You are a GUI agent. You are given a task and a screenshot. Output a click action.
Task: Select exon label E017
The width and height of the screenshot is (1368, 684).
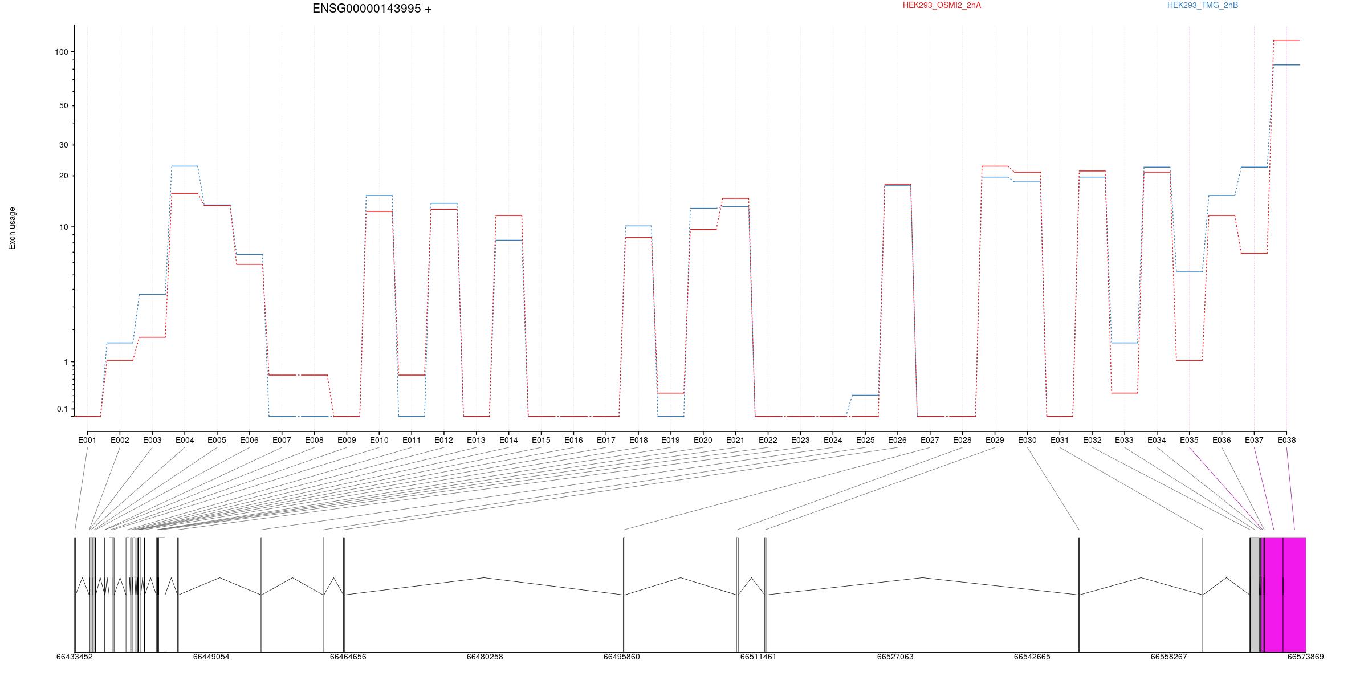(606, 440)
